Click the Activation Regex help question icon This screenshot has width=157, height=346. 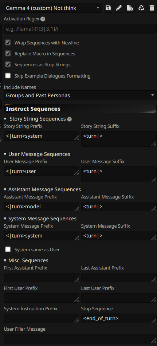pyautogui.click(x=43, y=19)
